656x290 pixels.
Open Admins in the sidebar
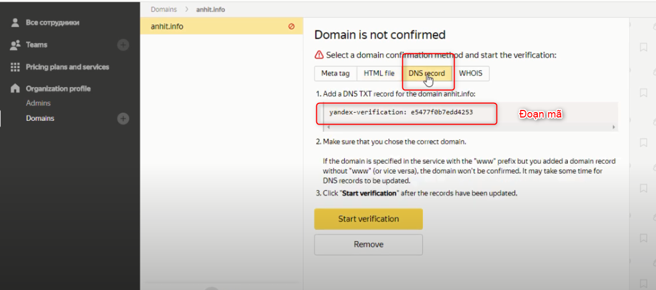point(38,103)
